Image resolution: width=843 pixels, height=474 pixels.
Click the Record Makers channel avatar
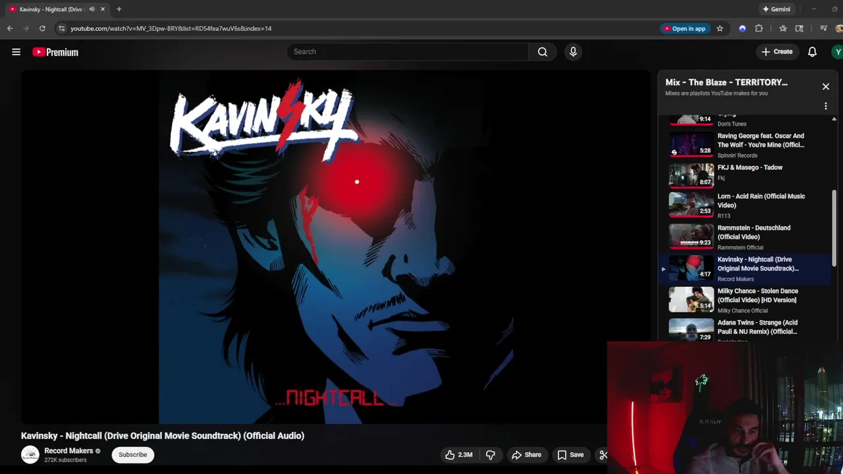pos(30,455)
